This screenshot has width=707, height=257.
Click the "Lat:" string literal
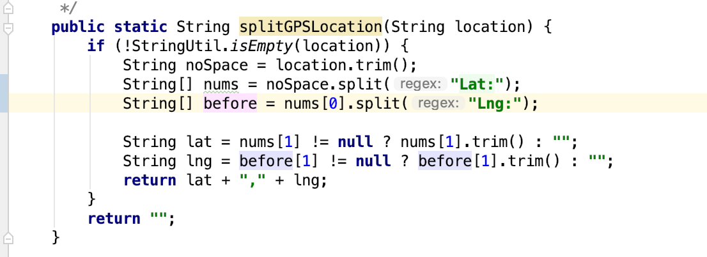pos(477,84)
